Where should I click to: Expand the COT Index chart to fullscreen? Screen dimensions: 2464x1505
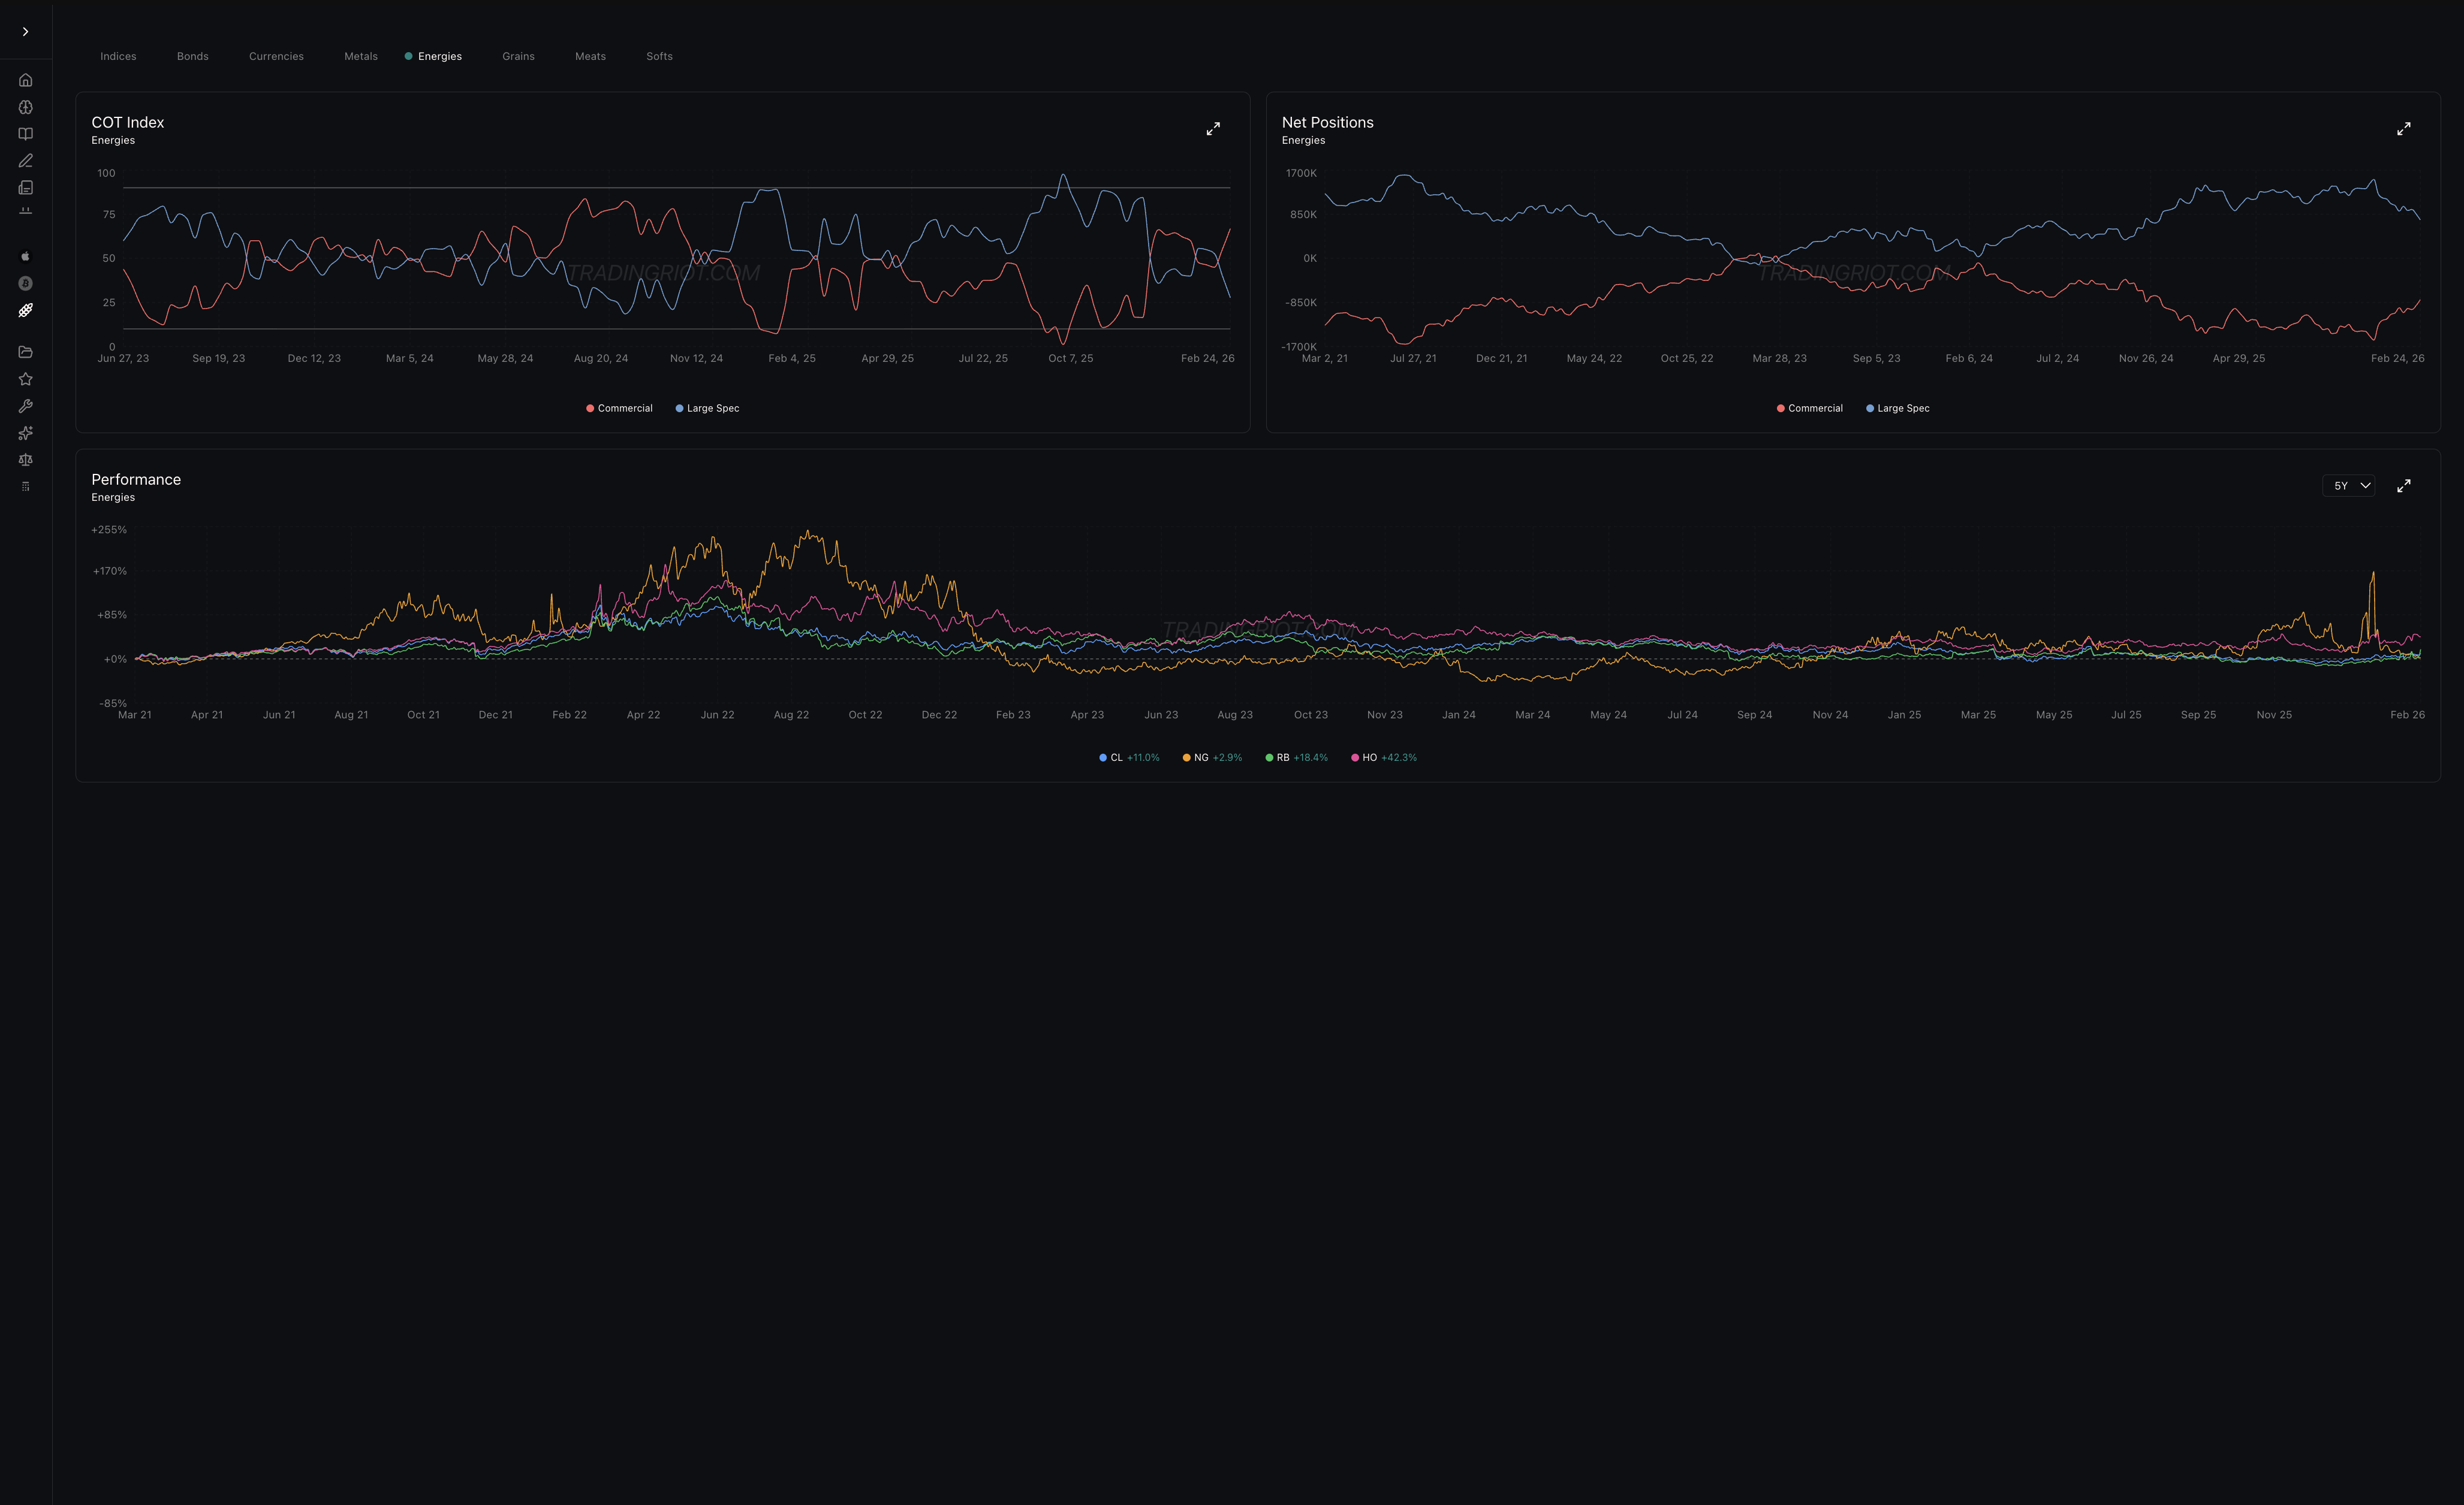1213,129
